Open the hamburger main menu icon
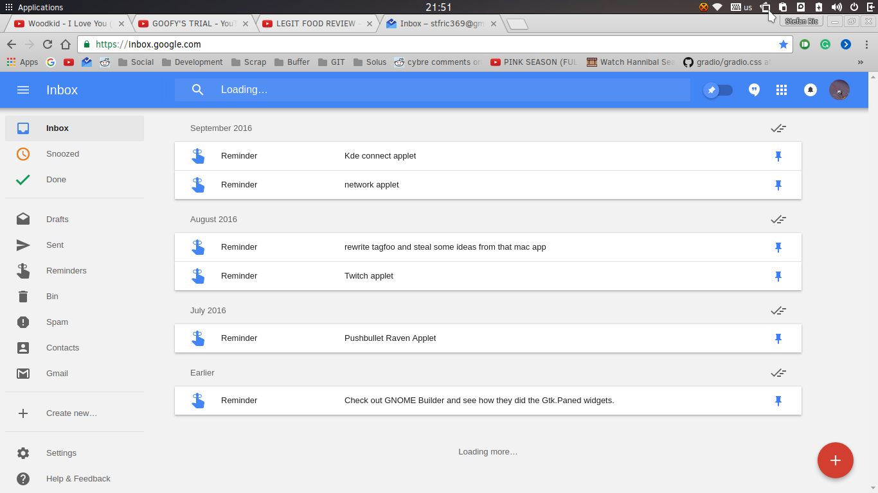 pyautogui.click(x=23, y=90)
